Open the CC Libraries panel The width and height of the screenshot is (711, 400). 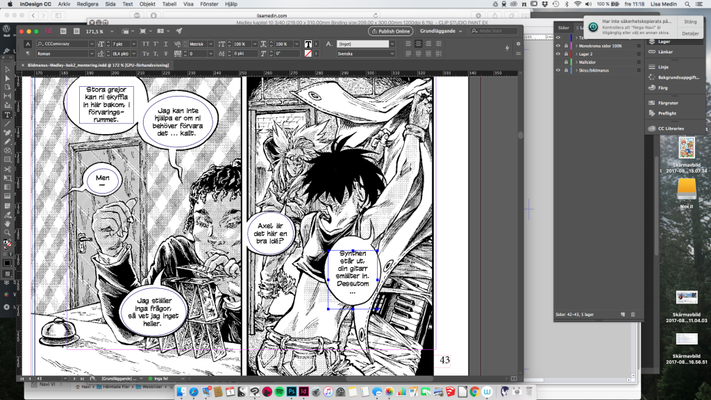click(671, 128)
